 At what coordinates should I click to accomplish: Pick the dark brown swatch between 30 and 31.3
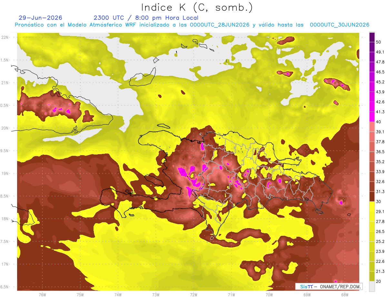click(372, 196)
